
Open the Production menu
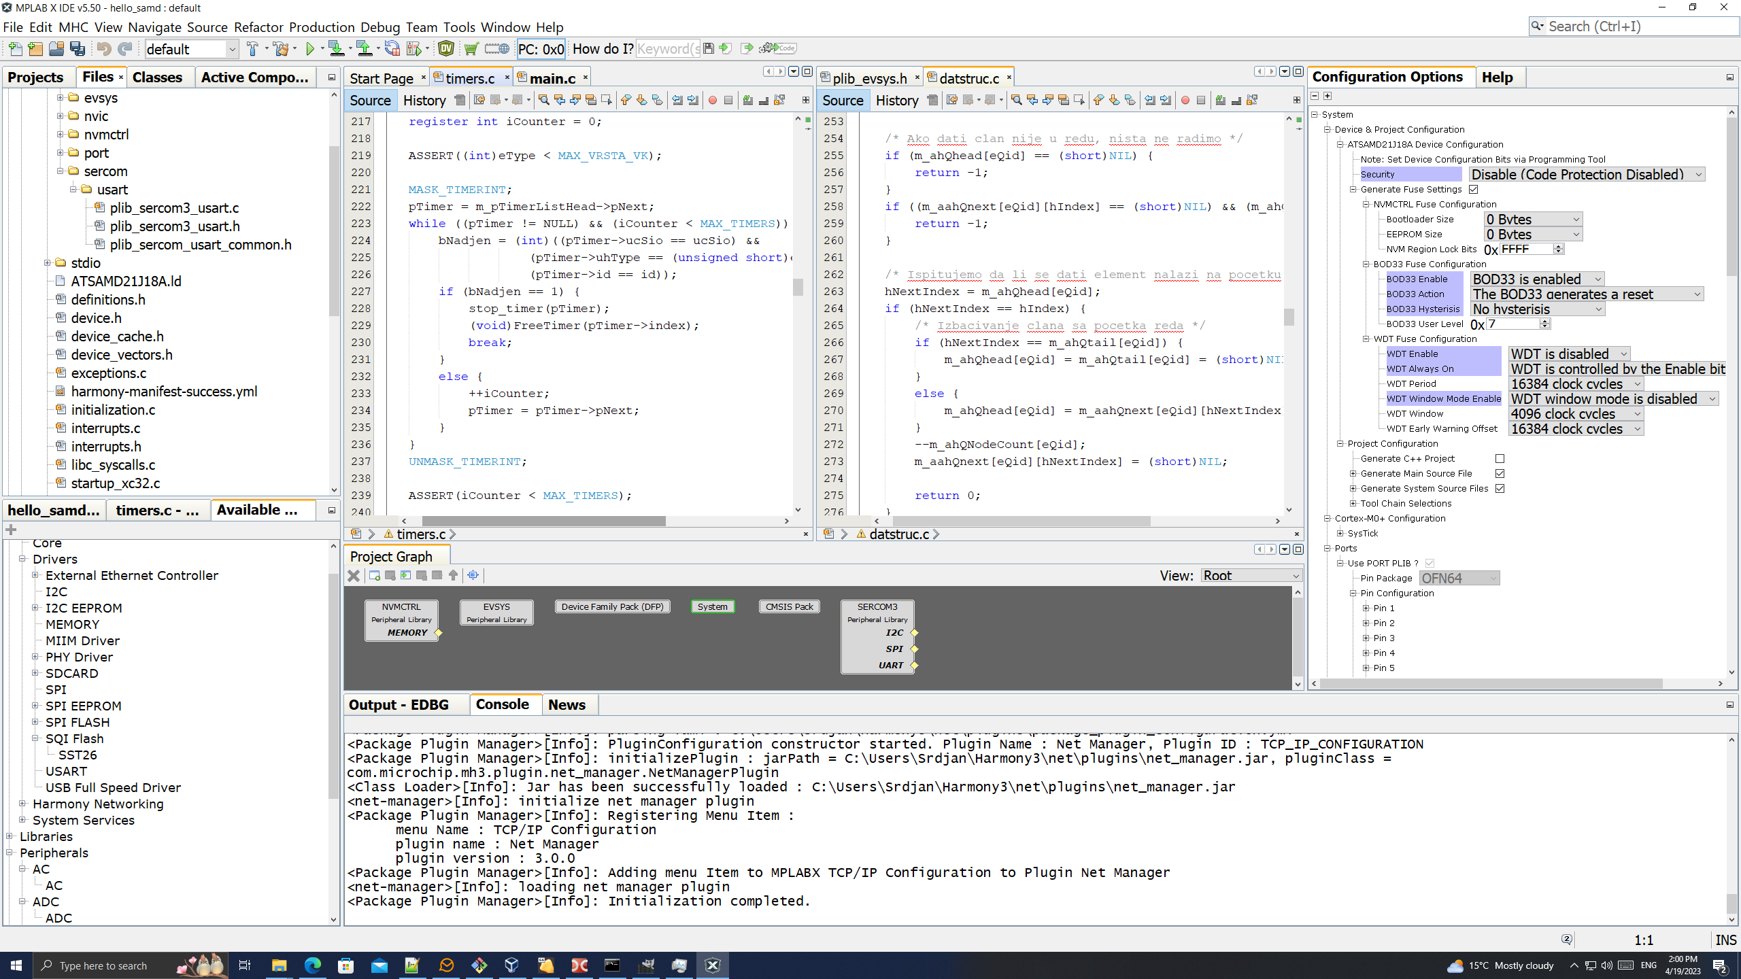point(321,27)
